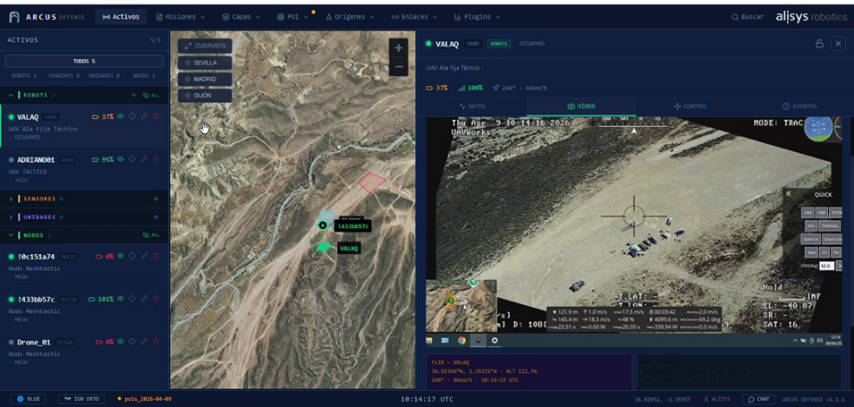
Task: Toggle BLUE team indicator in status bar
Action: (28, 399)
